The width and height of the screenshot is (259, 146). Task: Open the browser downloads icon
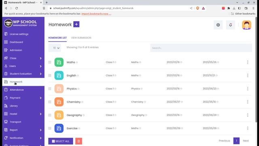coord(234,8)
